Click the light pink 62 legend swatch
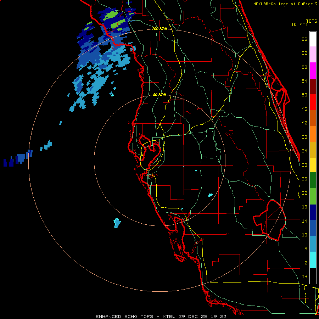 tap(313, 55)
